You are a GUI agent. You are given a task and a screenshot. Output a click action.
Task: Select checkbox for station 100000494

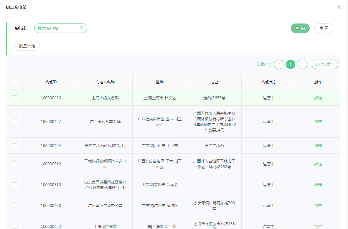(15, 146)
